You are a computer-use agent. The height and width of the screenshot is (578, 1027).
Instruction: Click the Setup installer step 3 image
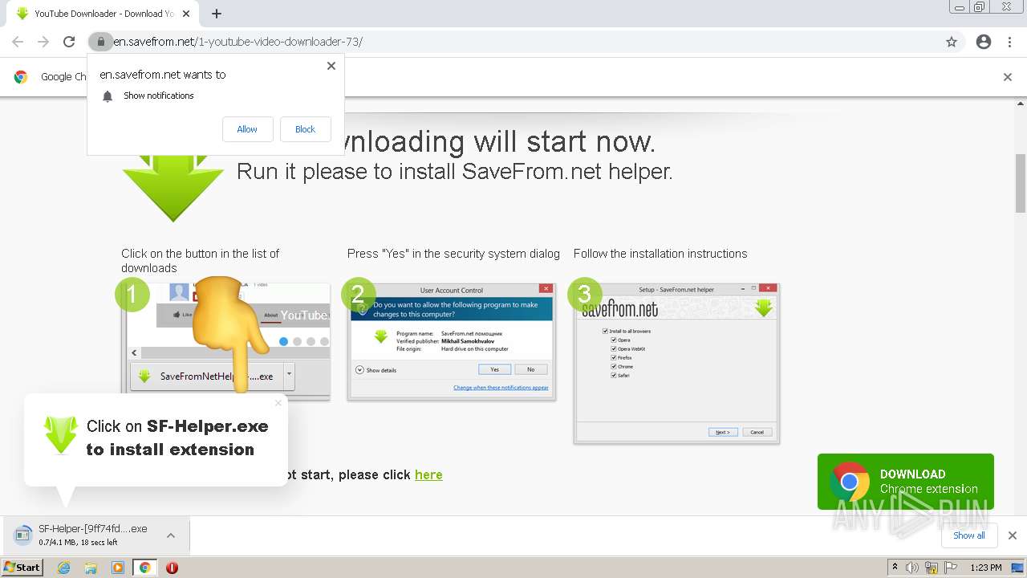pos(676,363)
